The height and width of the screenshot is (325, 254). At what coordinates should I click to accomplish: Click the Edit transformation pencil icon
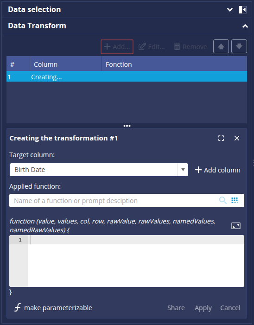[x=142, y=47]
